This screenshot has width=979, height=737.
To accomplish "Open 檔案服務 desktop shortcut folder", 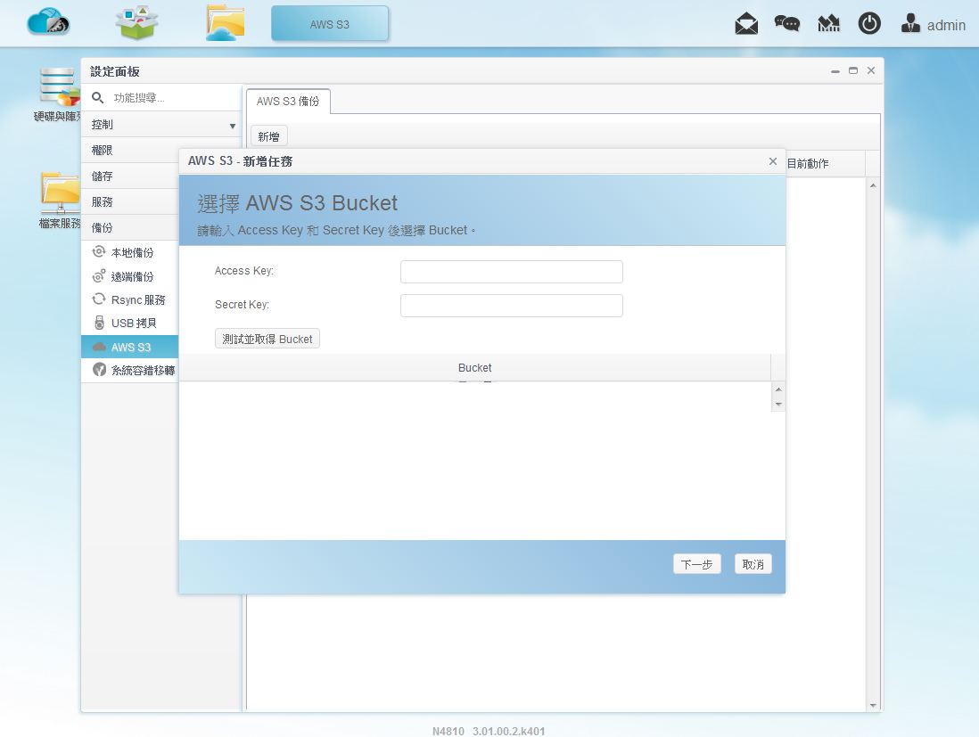I will click(x=60, y=201).
